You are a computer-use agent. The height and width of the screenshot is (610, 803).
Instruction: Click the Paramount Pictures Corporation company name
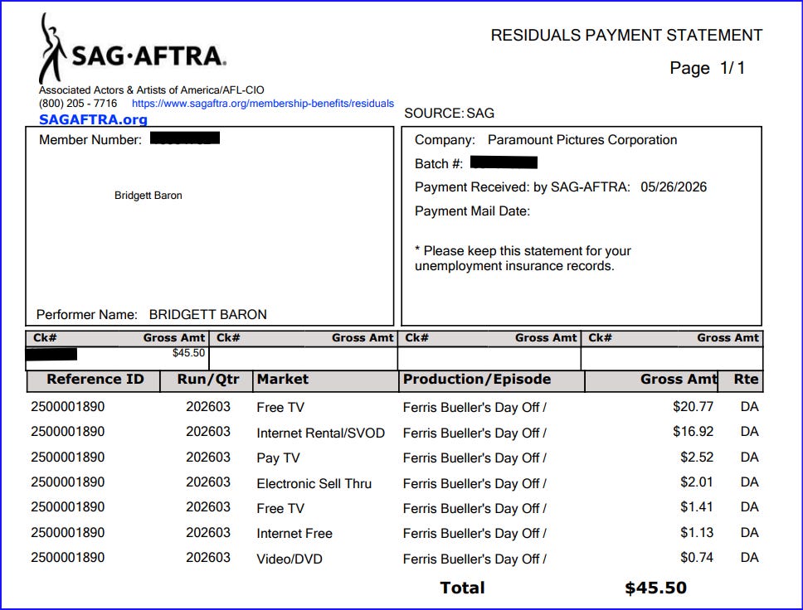click(x=582, y=140)
